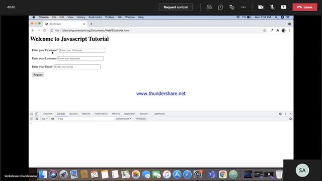This screenshot has height=181, width=322.
Task: Click the Lastname input field
Action: [80, 58]
